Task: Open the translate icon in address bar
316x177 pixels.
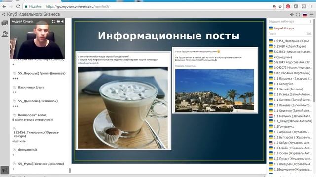Action: [274, 6]
